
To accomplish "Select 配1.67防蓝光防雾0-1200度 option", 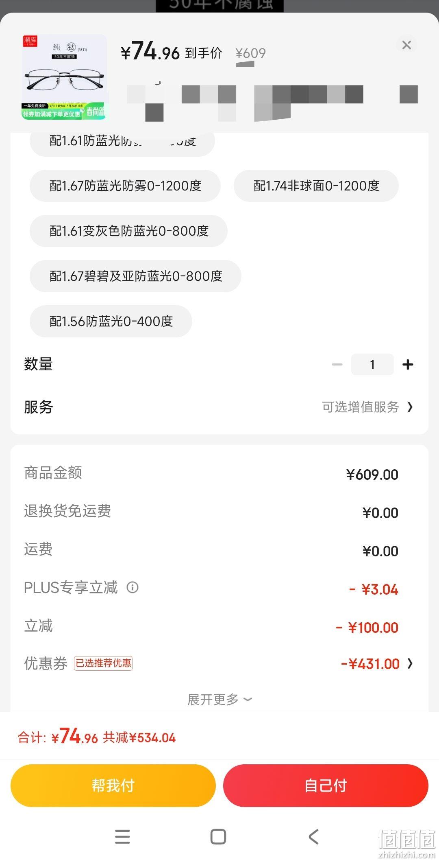I will (125, 186).
